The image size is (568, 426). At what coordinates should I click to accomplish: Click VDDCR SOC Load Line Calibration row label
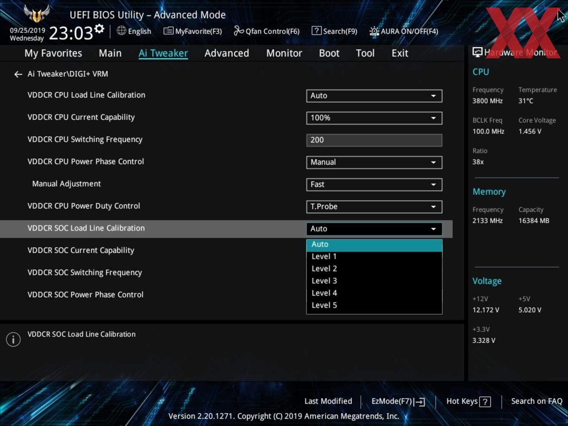[86, 228]
